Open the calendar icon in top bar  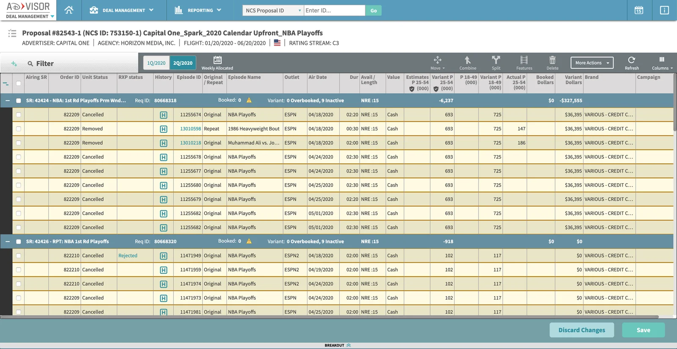click(x=639, y=10)
